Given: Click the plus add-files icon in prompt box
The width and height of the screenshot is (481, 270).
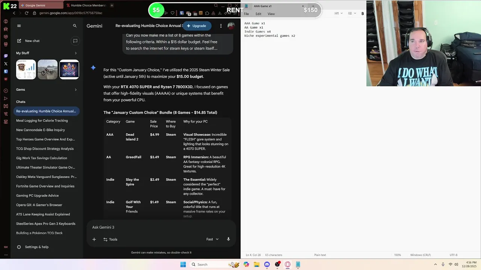Looking at the screenshot, I should tap(94, 239).
